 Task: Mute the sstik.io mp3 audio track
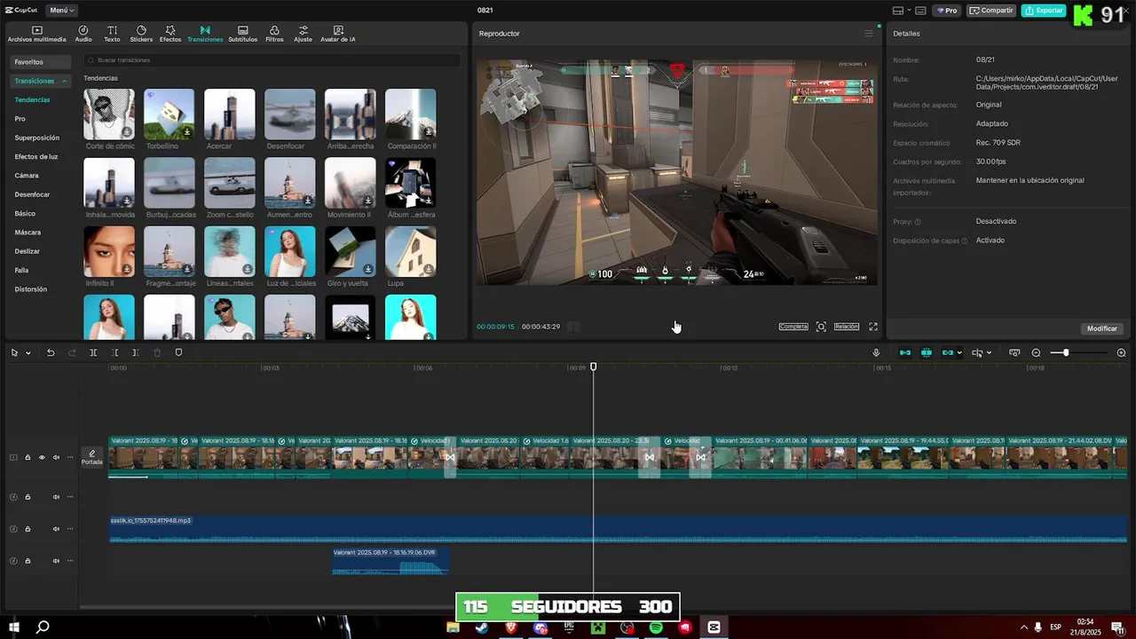(56, 529)
